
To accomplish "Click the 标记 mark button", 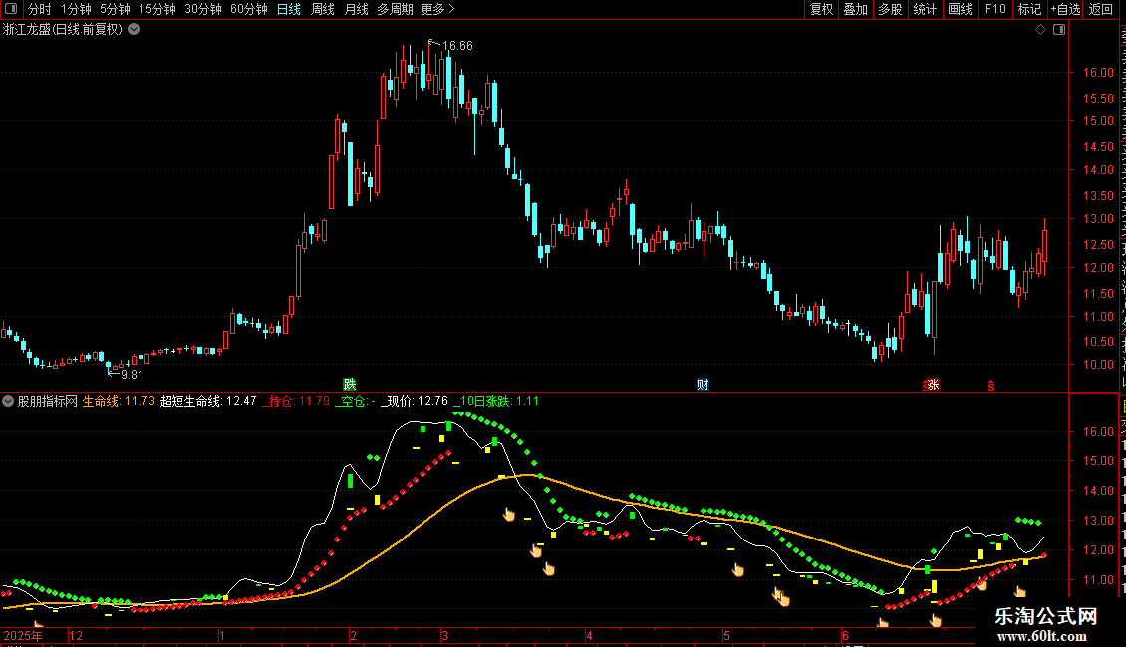I will point(1029,9).
